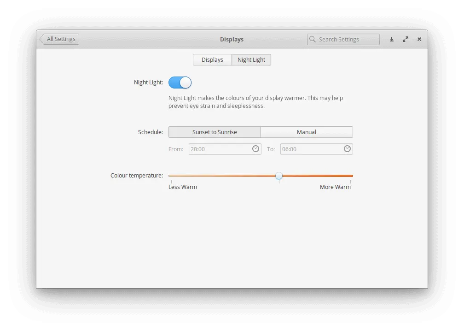The height and width of the screenshot is (331, 464).
Task: Select the Night Light tab
Action: click(251, 60)
